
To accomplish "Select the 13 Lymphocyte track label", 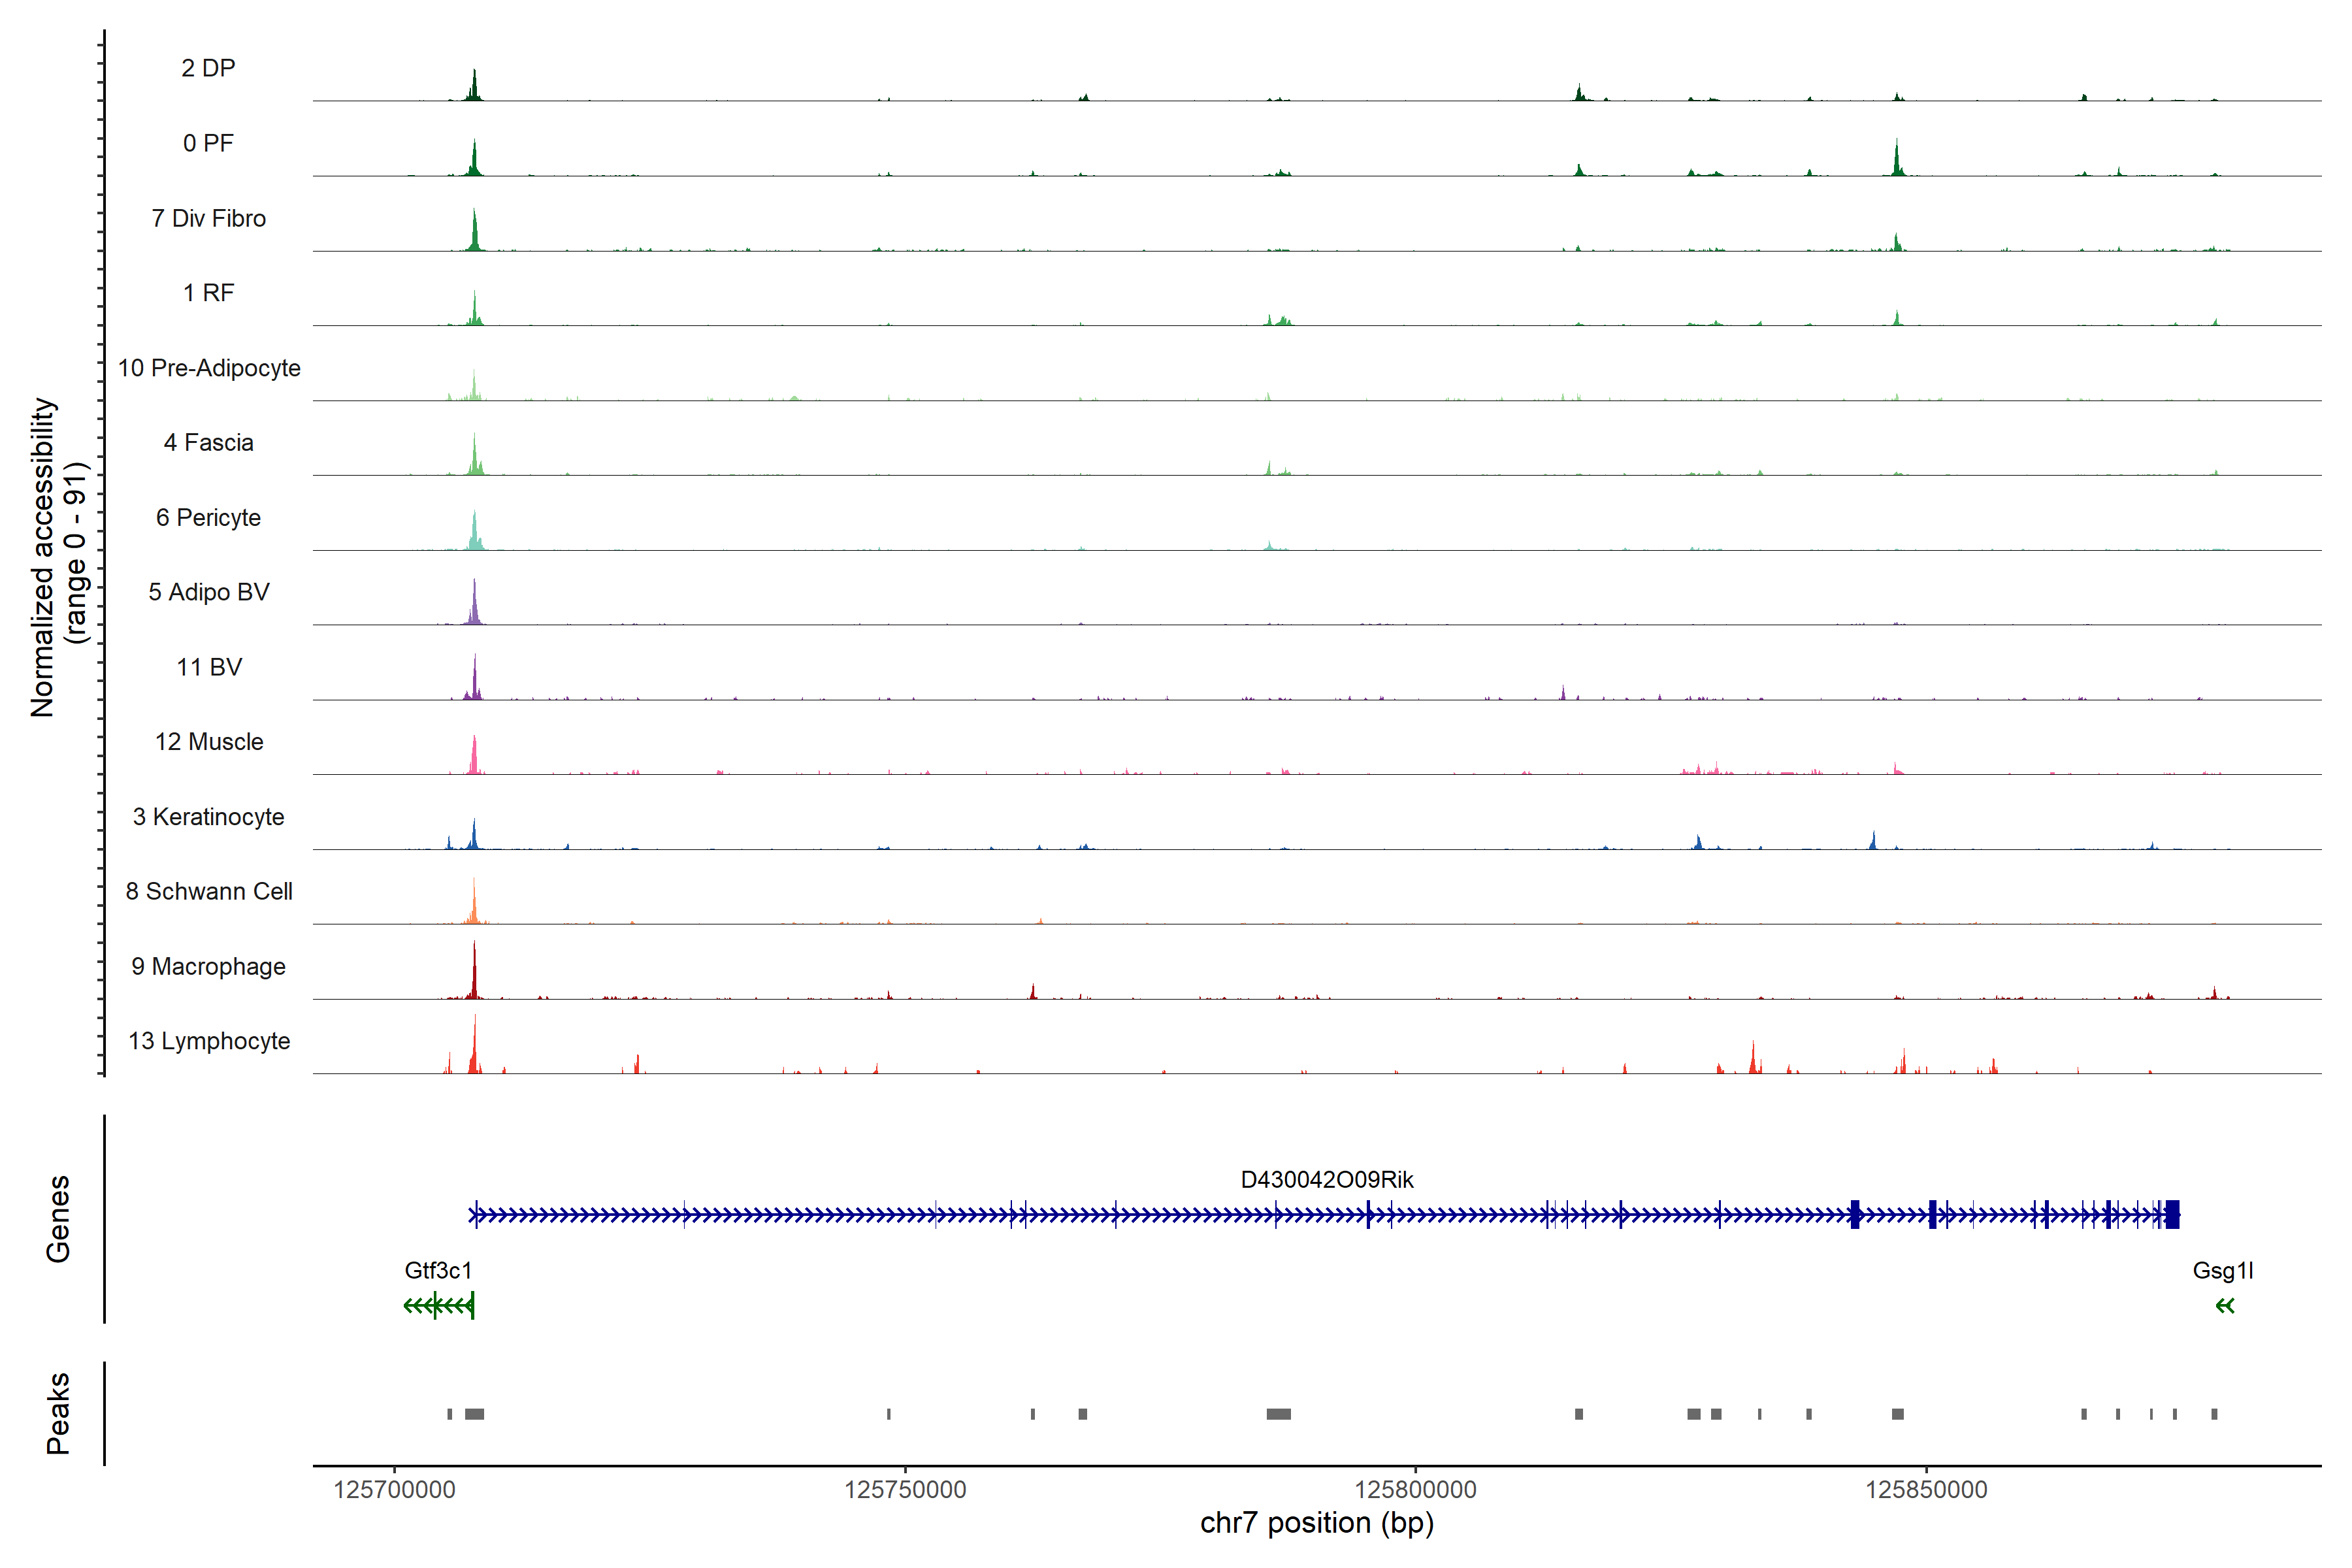I will [208, 1041].
